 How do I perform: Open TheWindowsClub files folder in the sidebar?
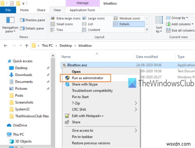32,116
